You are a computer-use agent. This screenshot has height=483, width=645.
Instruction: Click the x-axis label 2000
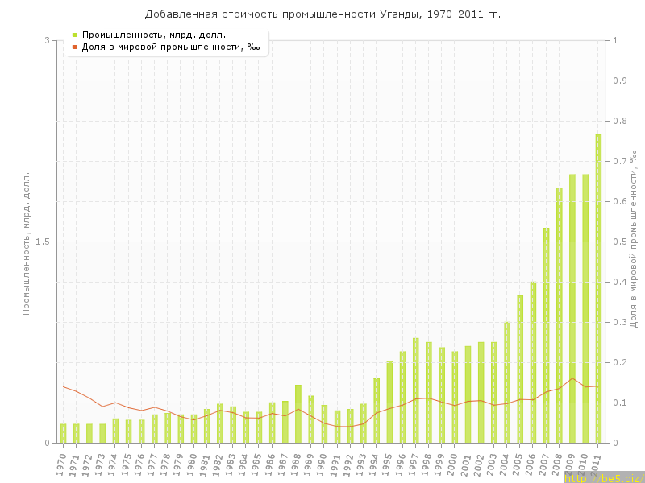pos(452,464)
